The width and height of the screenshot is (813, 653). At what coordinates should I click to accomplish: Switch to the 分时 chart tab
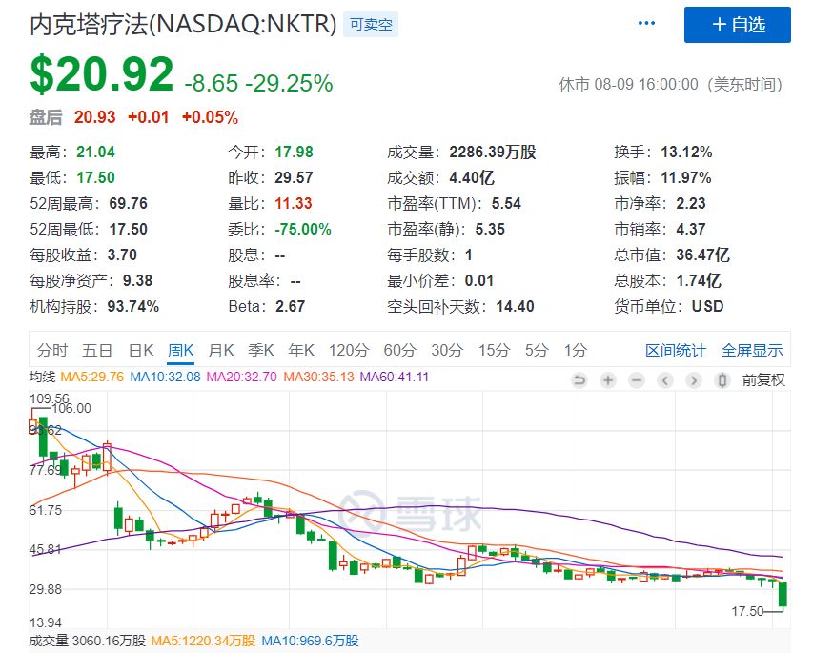point(52,350)
